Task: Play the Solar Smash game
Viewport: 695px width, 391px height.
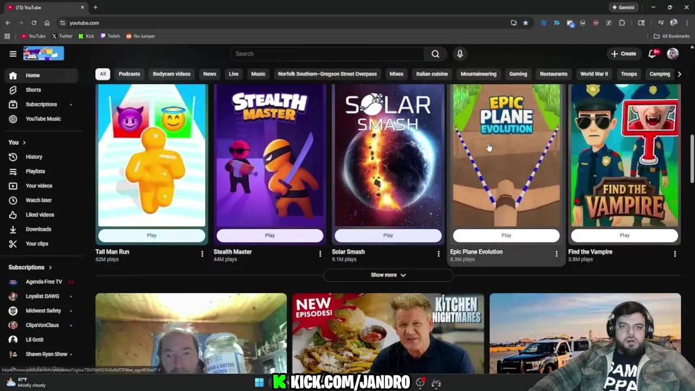Action: click(388, 235)
